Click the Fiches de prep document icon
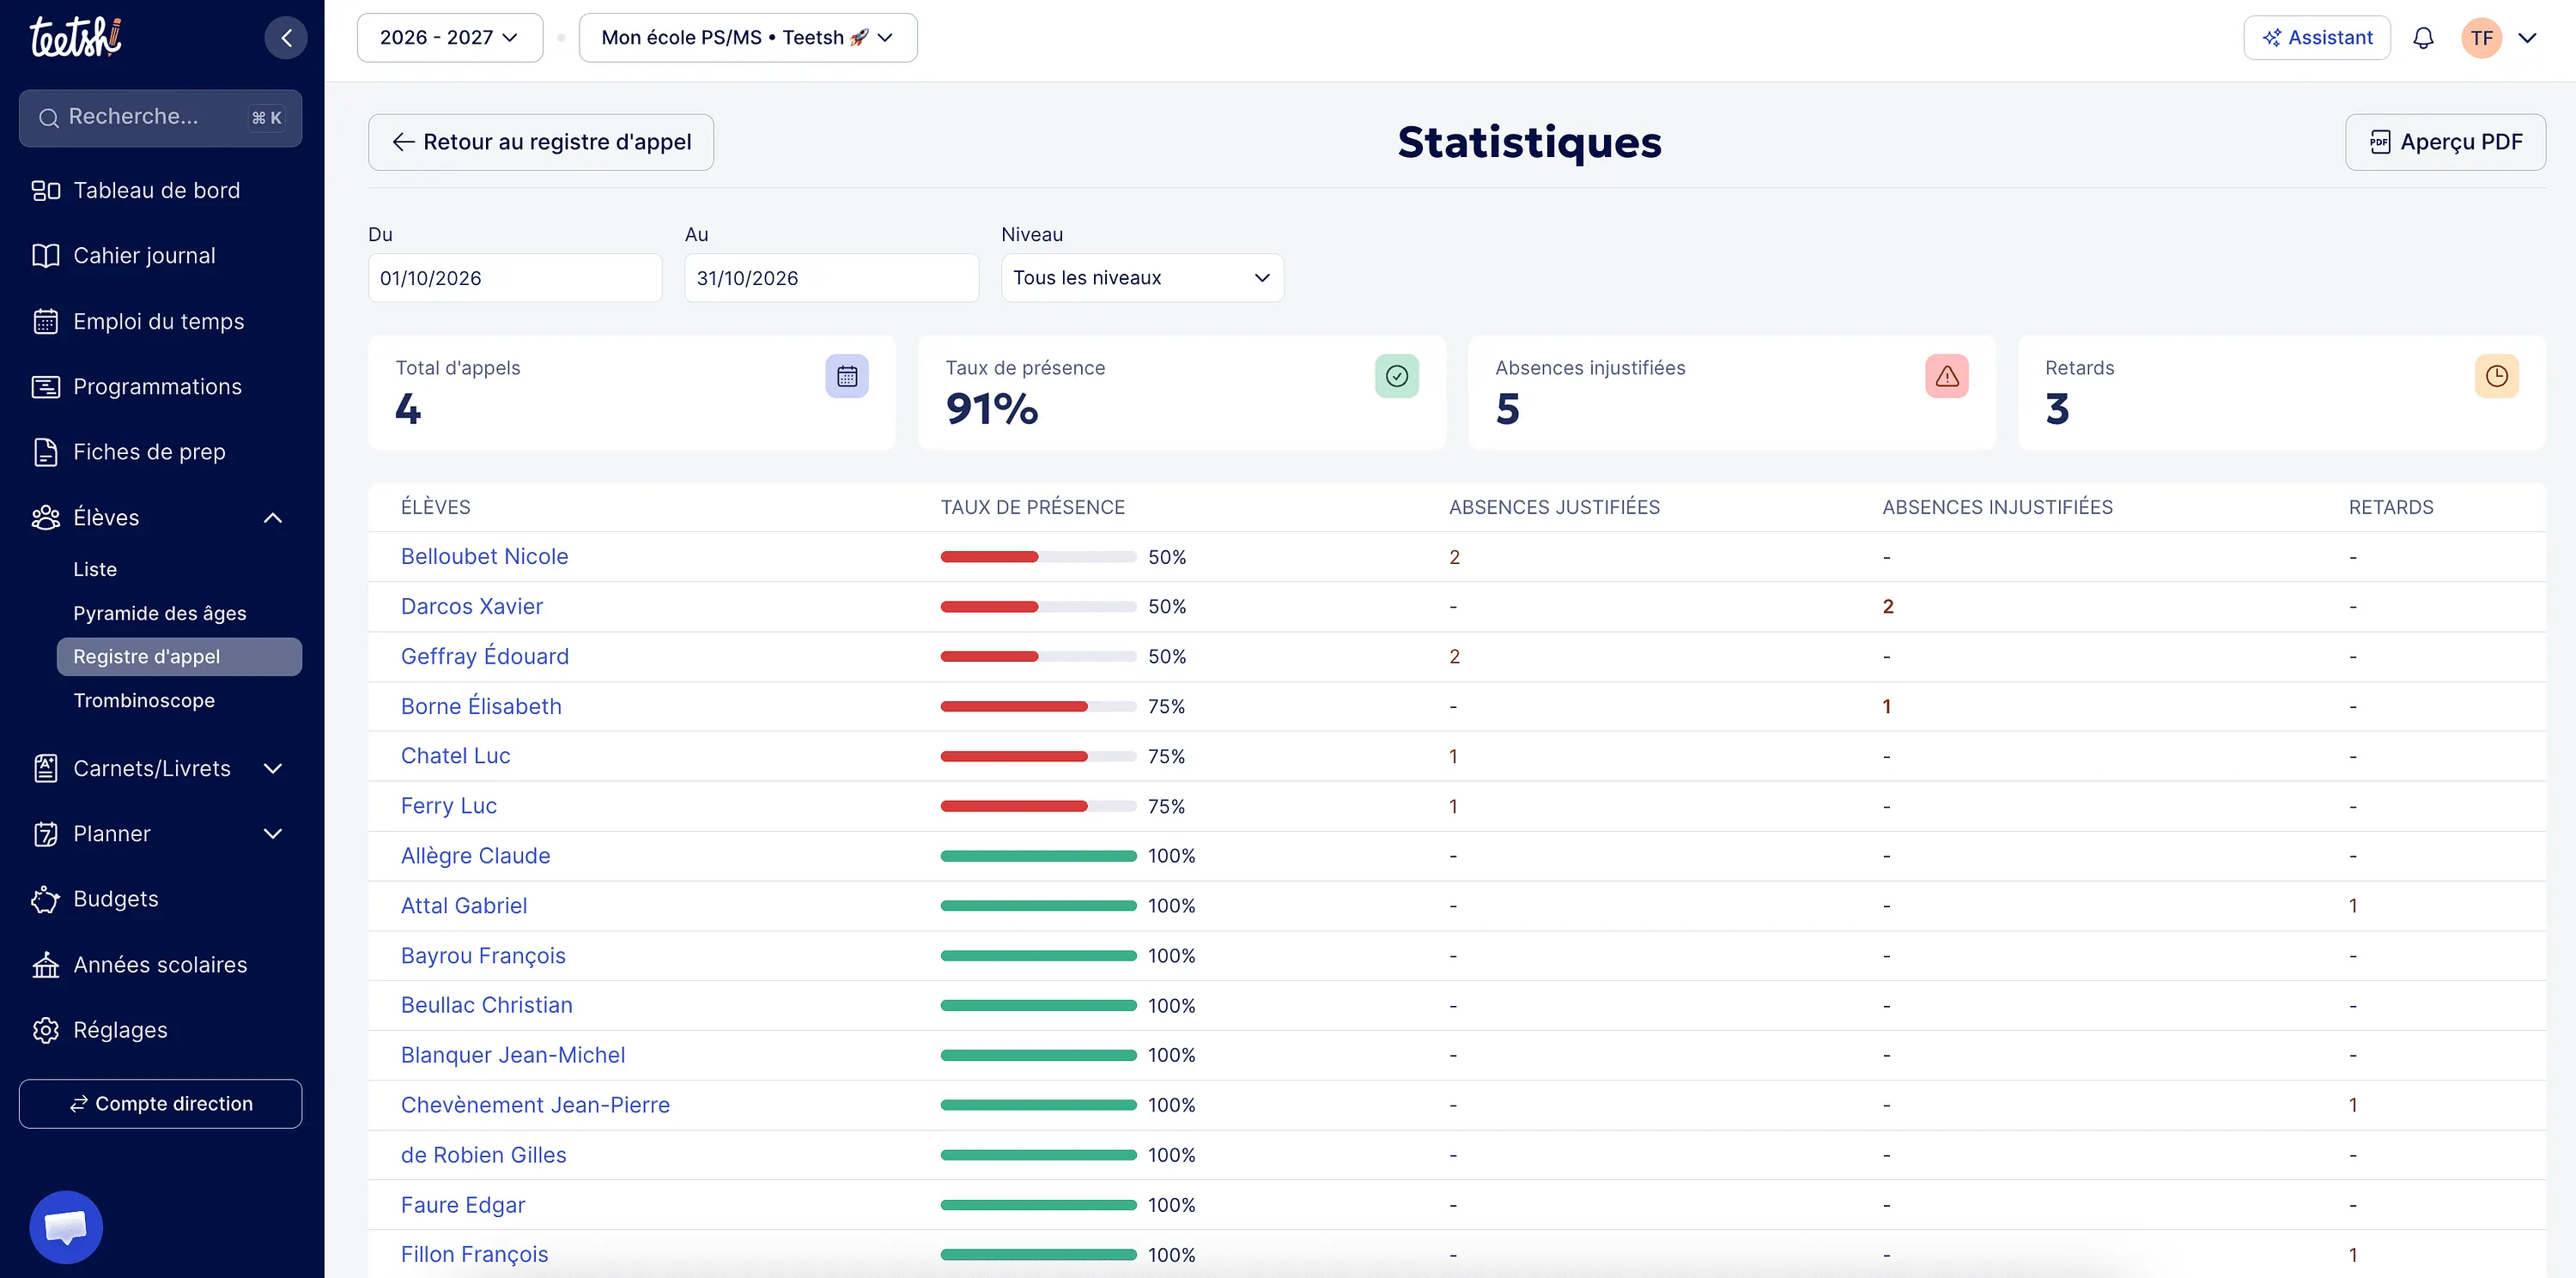Viewport: 2576px width, 1278px height. tap(46, 451)
